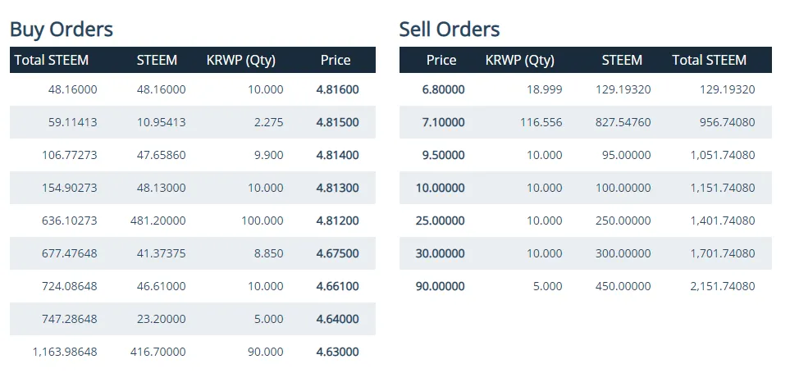
Task: Click Total STEEM header in Buy Orders
Action: tap(52, 61)
